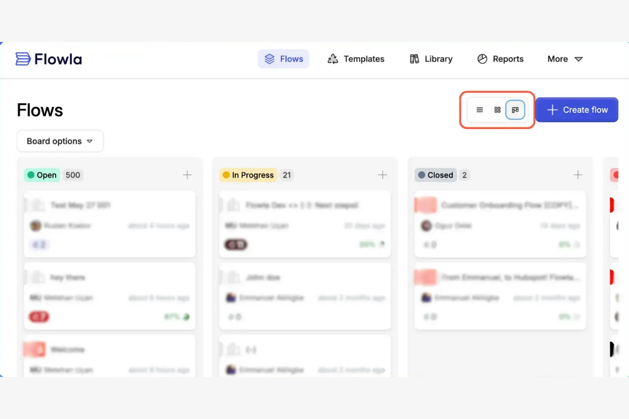Screen dimensions: 629x419
Task: Expand the More navigation dropdown
Action: tap(564, 59)
